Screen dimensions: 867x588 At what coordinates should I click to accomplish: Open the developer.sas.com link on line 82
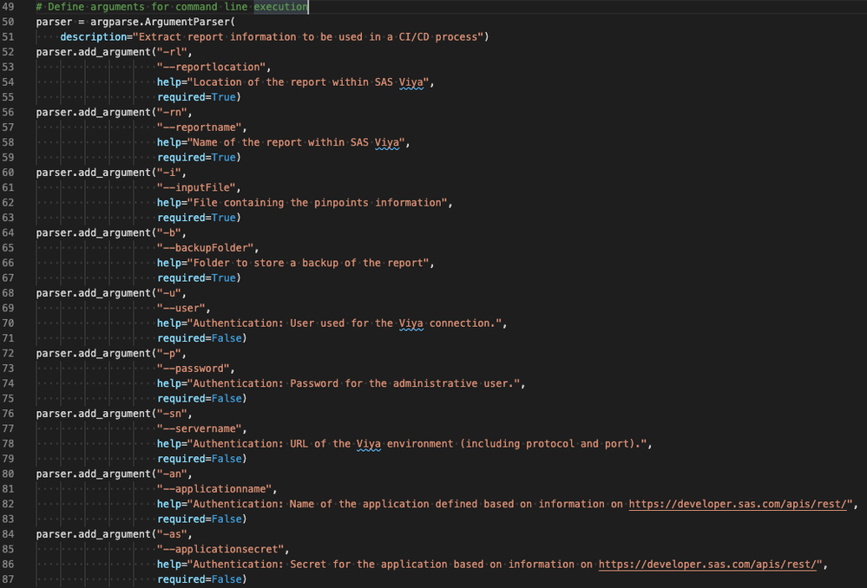738,504
